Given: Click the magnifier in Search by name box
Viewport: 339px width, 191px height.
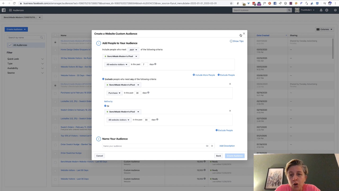Looking at the screenshot, I should [x=42, y=38].
